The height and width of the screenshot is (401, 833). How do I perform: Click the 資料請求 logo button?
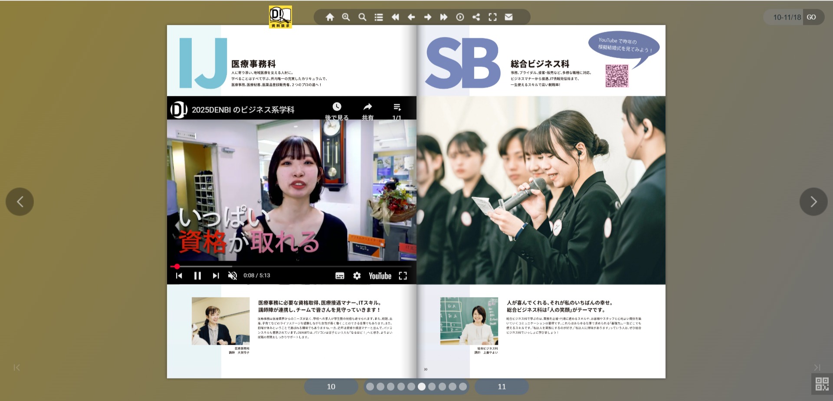tap(280, 17)
